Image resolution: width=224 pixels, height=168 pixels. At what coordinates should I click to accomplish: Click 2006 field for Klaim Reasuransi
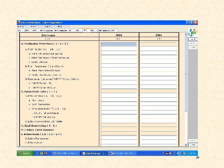point(159,104)
